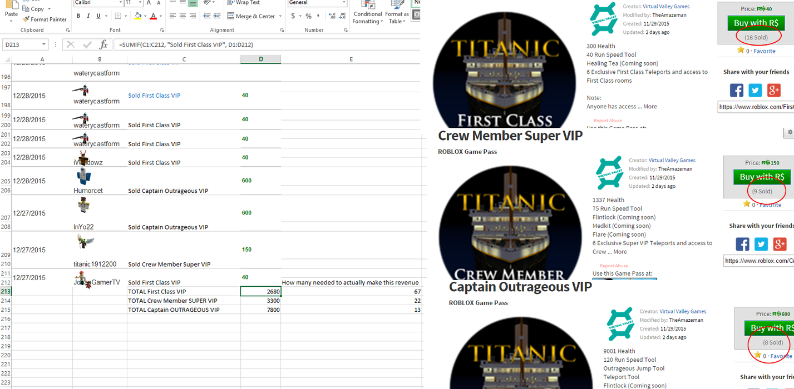This screenshot has width=794, height=389.
Task: Apply the yellow Fill Color
Action: [x=138, y=16]
